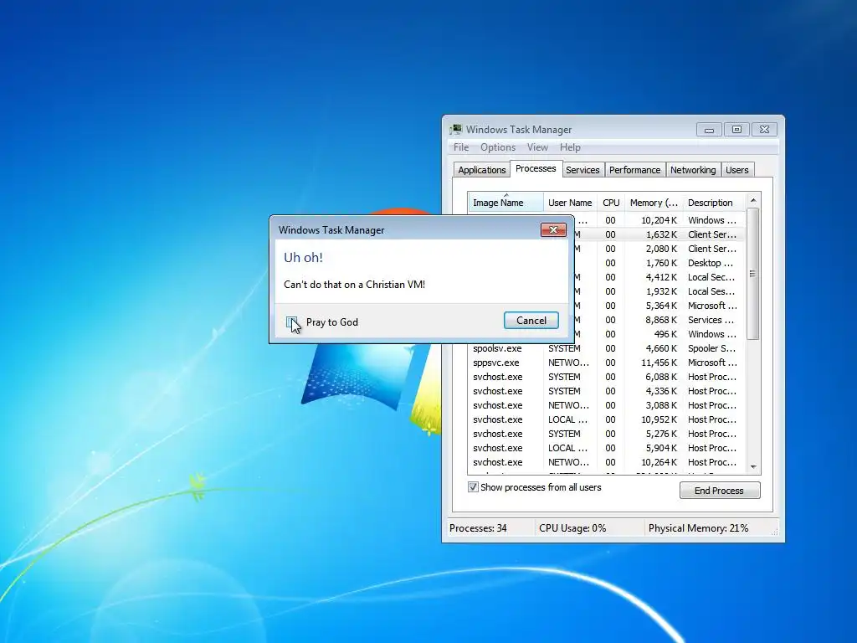Viewport: 857px width, 643px height.
Task: Click the Cancel button in the dialog
Action: pyautogui.click(x=531, y=321)
